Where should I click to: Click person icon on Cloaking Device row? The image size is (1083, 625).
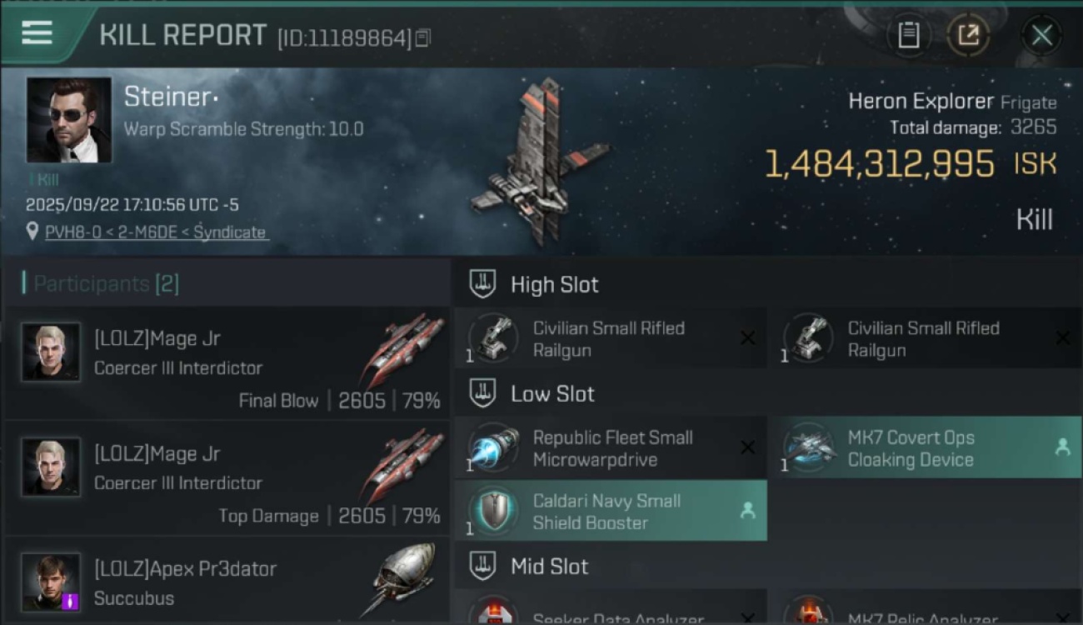pyautogui.click(x=1062, y=447)
